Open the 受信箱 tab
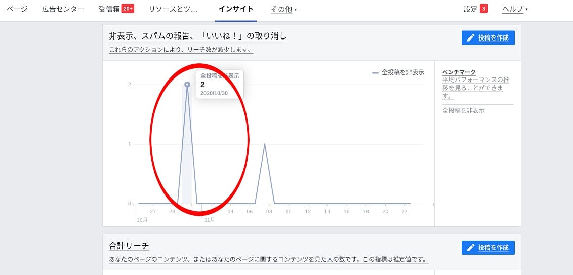This screenshot has width=573, height=275. pos(109,9)
